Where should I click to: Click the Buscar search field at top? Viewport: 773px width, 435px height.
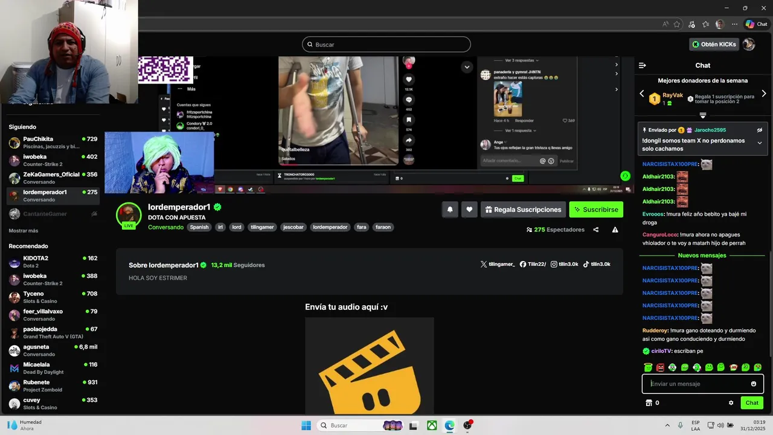click(x=386, y=44)
